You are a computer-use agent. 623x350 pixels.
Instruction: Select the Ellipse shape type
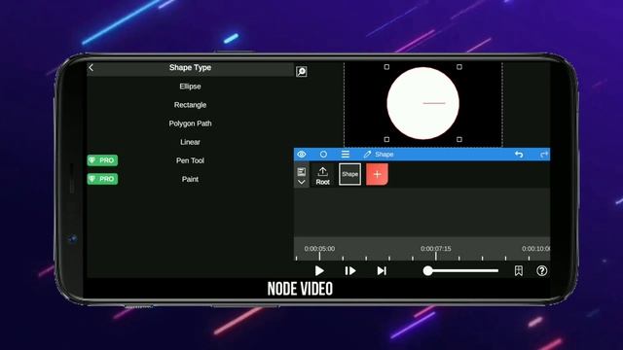point(190,87)
